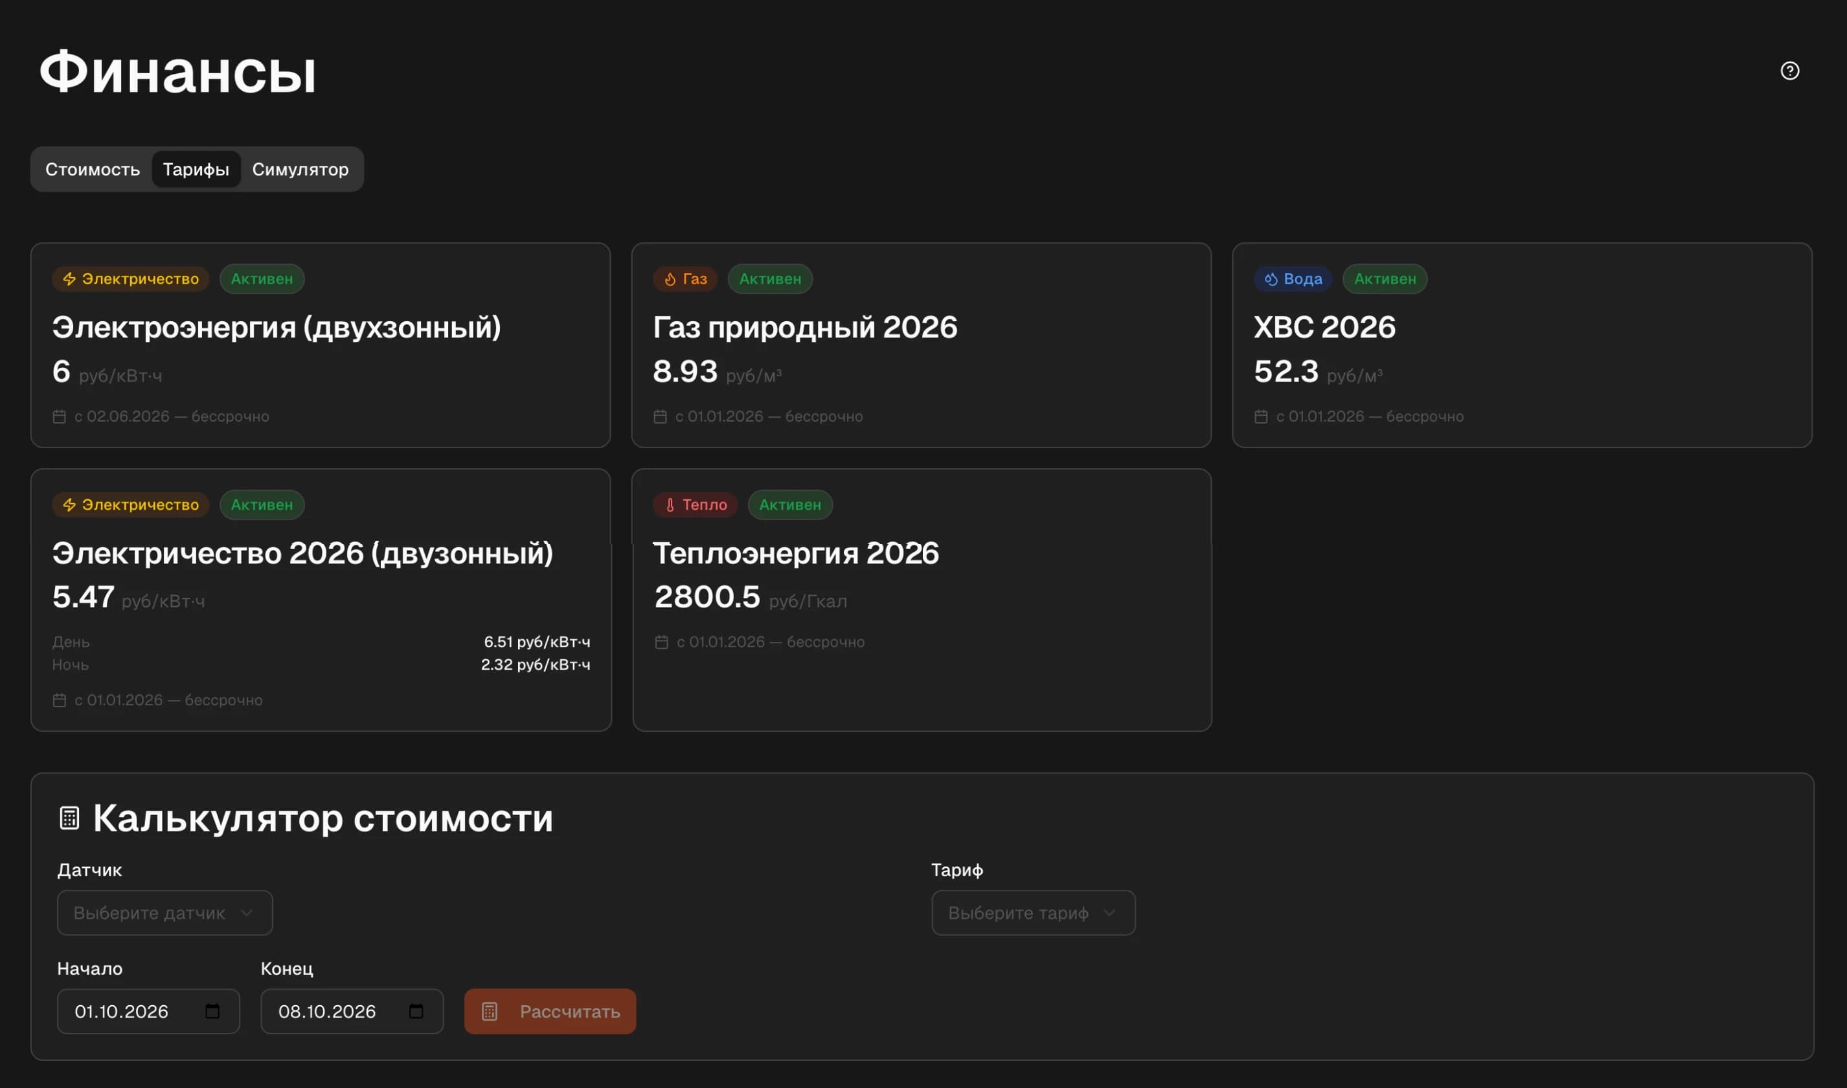Click the Газ category badge label

tap(685, 278)
